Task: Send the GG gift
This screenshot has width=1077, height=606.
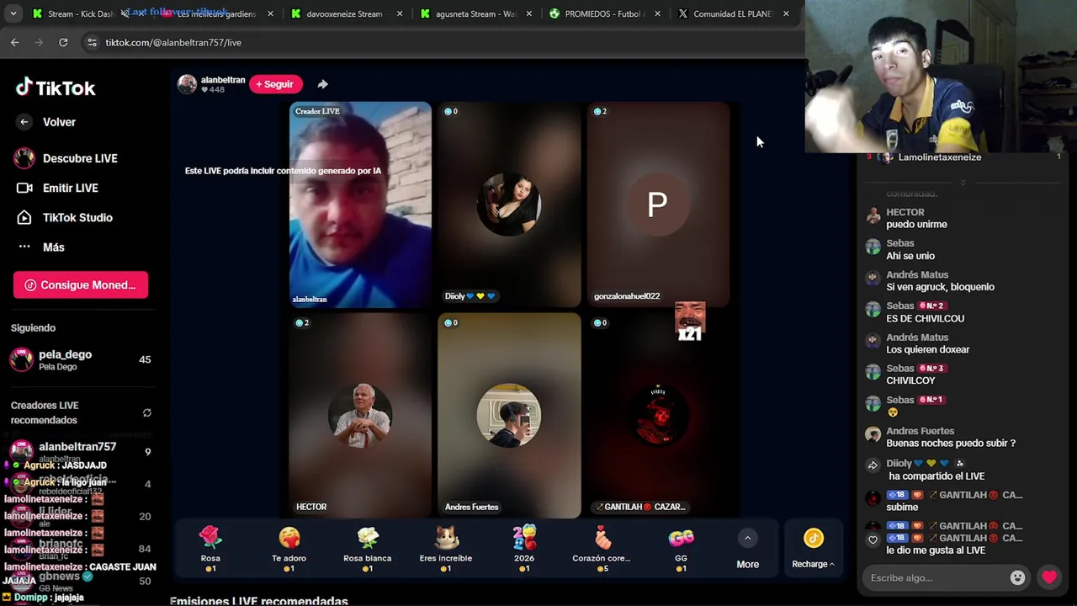Action: pos(681,548)
